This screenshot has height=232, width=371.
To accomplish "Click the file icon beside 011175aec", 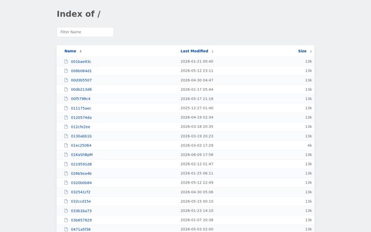I will (x=66, y=108).
